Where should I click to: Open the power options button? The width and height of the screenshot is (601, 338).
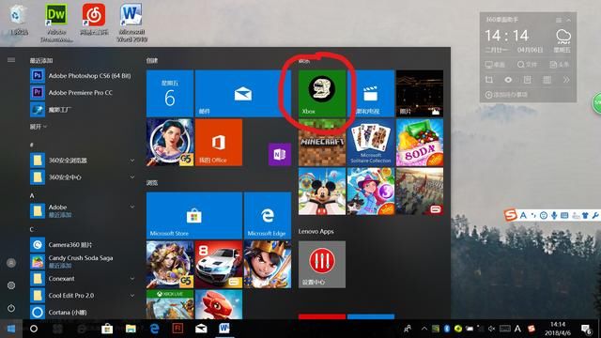click(11, 308)
